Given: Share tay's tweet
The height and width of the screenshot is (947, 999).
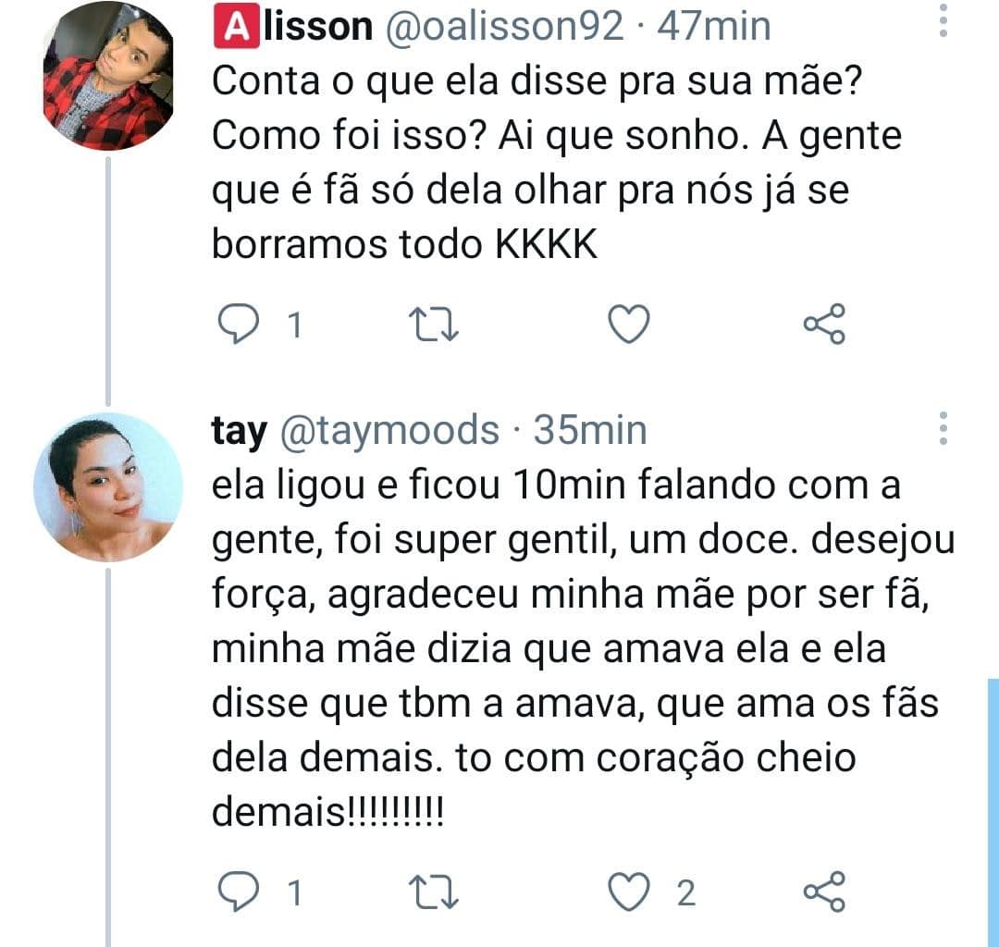Looking at the screenshot, I should (823, 892).
